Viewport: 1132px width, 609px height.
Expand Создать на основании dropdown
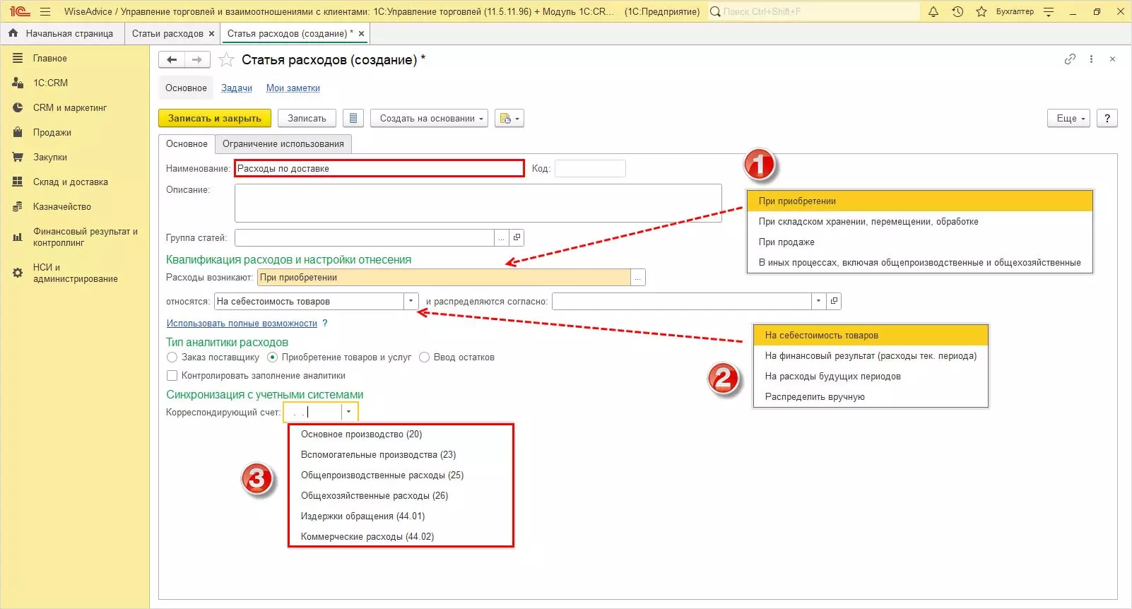[429, 119]
